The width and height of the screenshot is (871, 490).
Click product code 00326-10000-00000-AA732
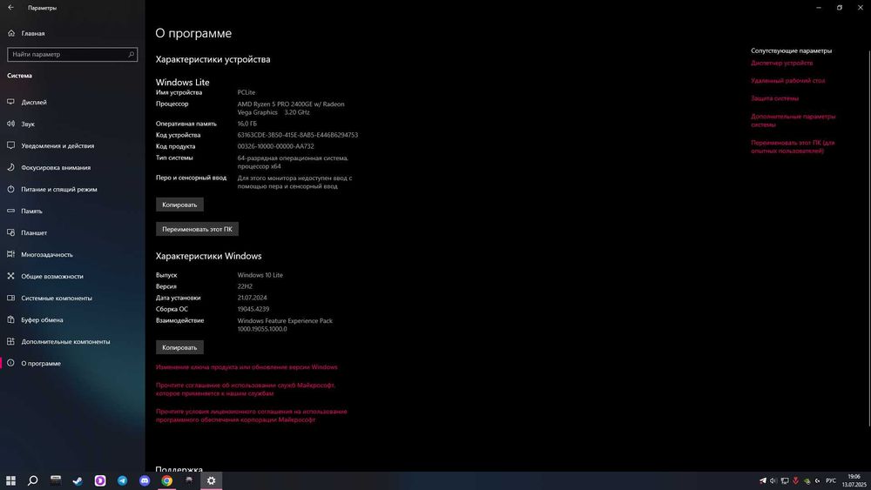[x=275, y=146]
